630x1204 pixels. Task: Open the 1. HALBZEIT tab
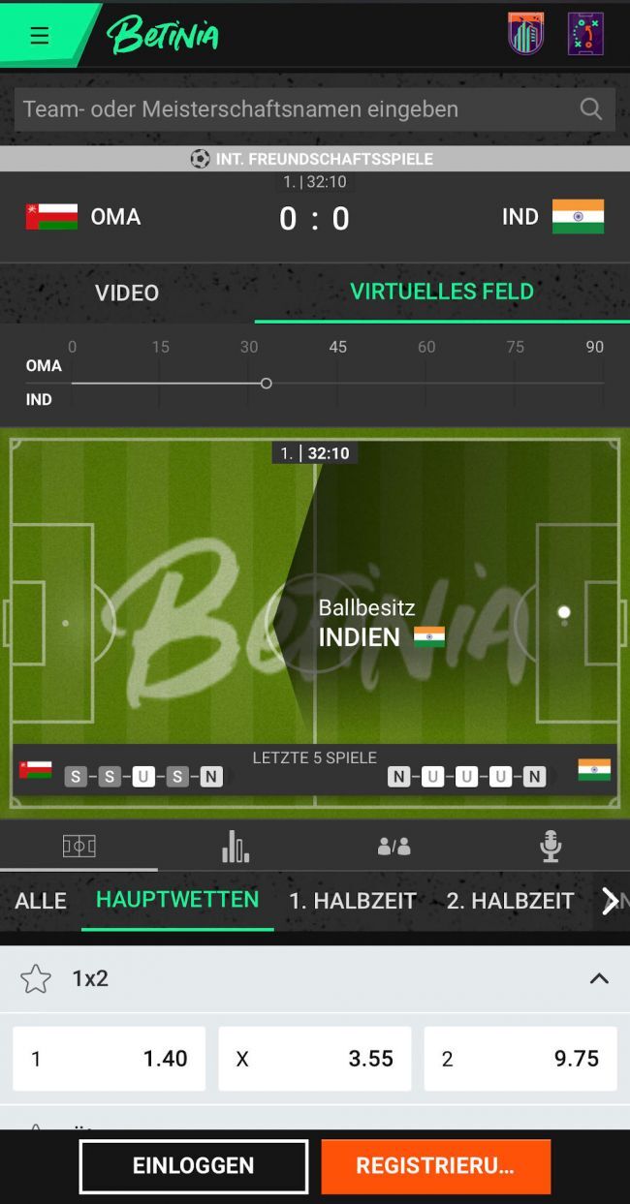pyautogui.click(x=353, y=901)
